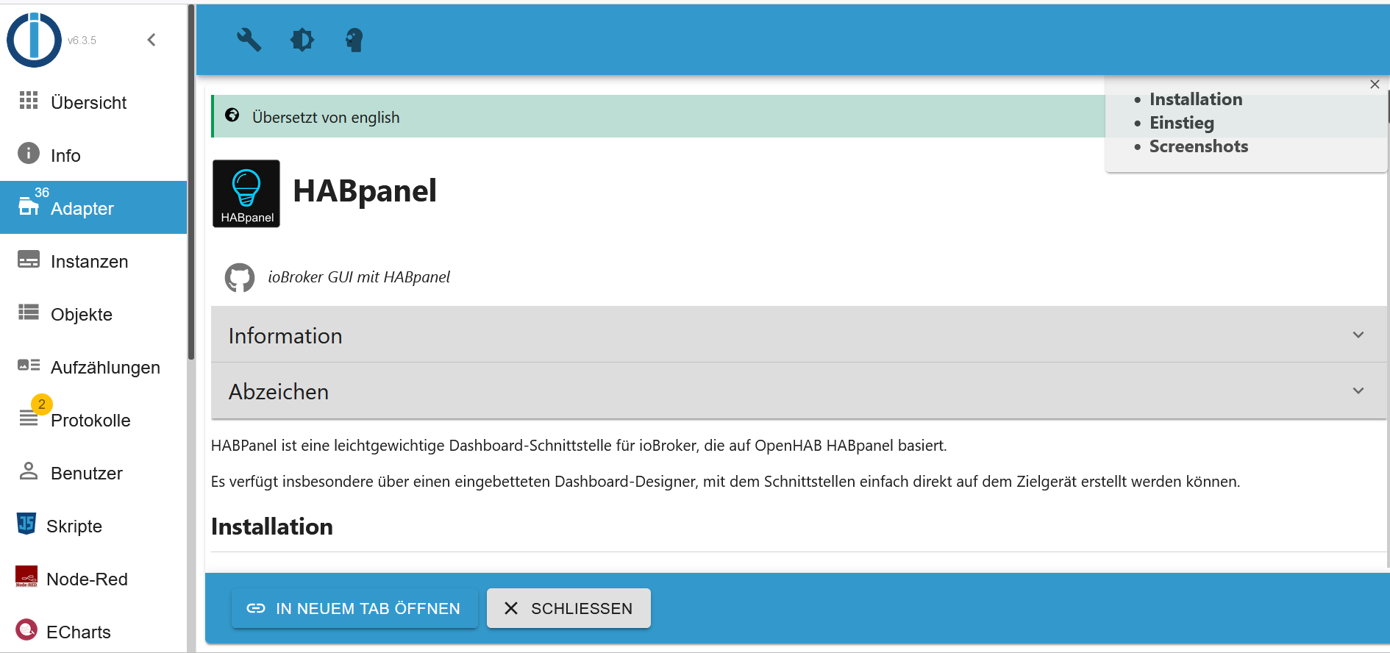Close the table of contents panel
The width and height of the screenshot is (1390, 653).
tap(1375, 85)
